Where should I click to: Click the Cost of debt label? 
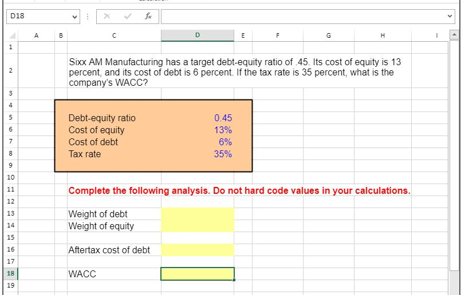click(x=93, y=142)
